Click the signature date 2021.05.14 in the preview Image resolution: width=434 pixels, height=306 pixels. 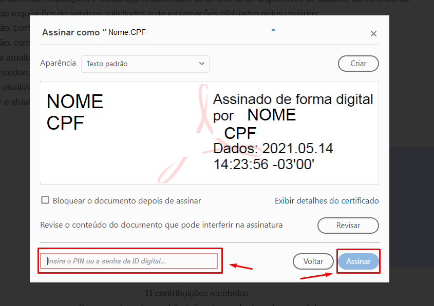pos(297,149)
